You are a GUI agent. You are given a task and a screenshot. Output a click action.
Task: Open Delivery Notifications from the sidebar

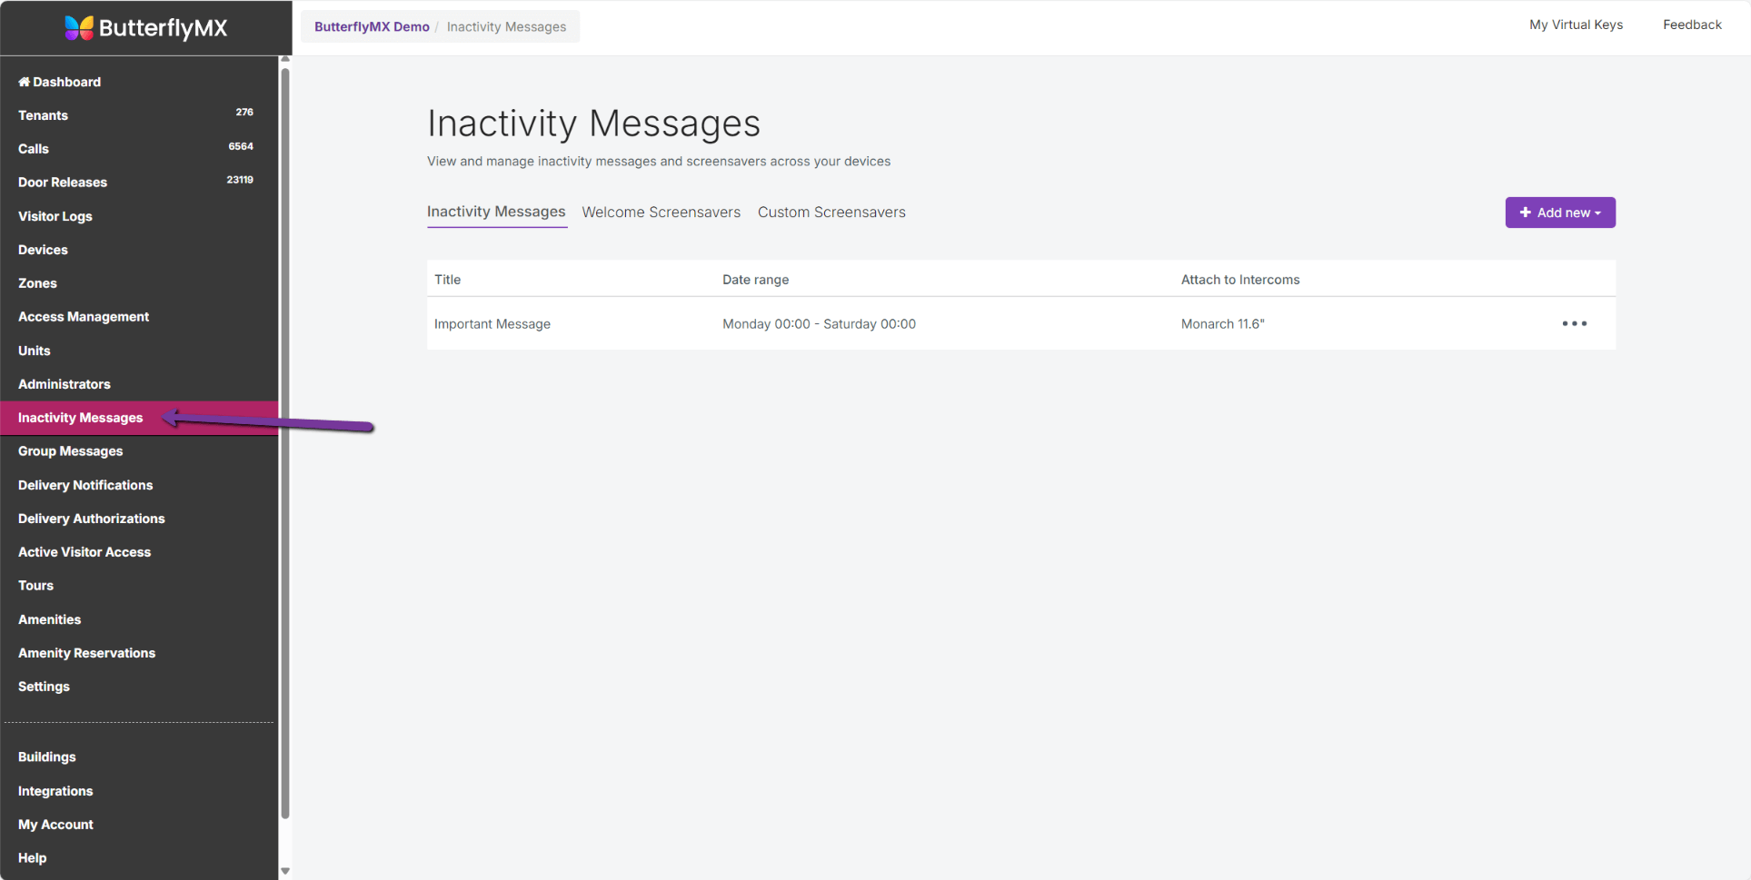coord(85,485)
